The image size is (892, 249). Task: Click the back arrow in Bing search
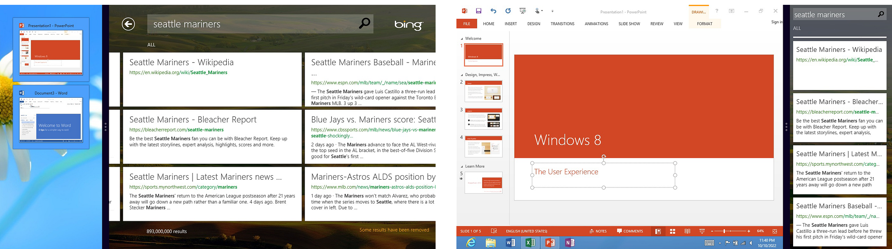[x=128, y=24]
